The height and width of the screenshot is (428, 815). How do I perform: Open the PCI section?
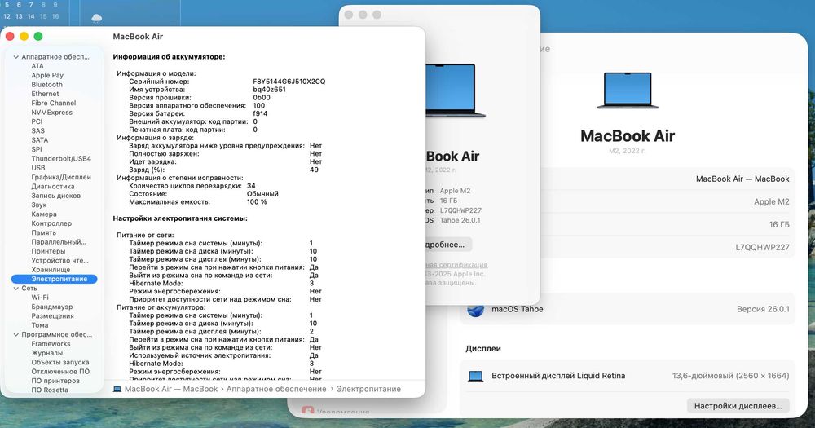click(37, 121)
